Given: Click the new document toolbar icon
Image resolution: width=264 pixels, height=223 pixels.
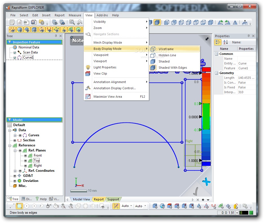Looking at the screenshot, I should [x=12, y=22].
